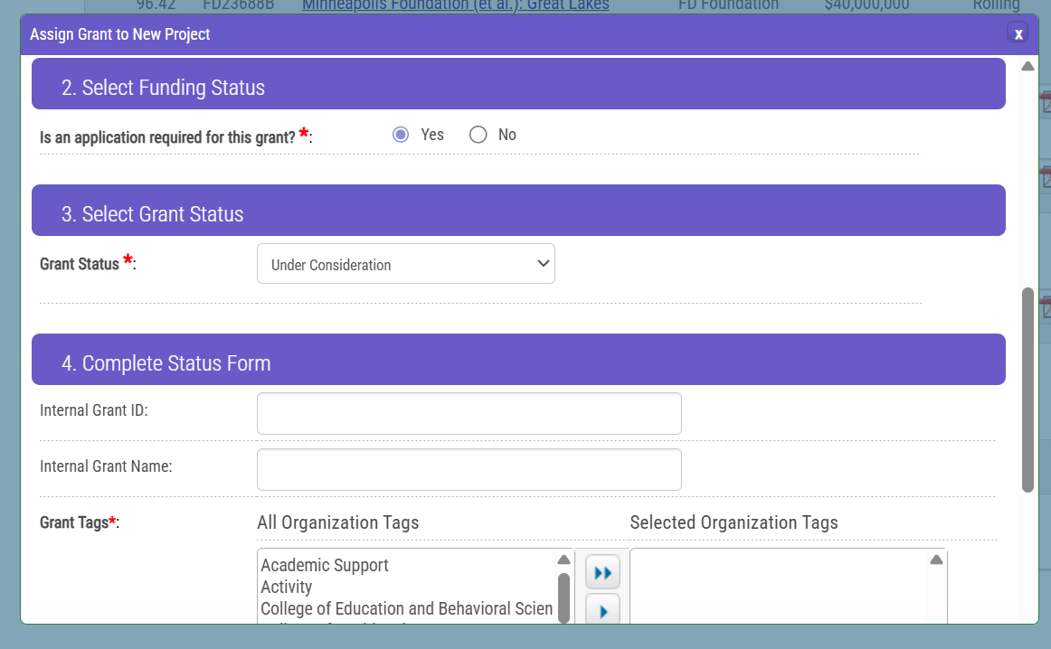Click the All Organization Tags list scrollbar thumb

click(x=563, y=597)
